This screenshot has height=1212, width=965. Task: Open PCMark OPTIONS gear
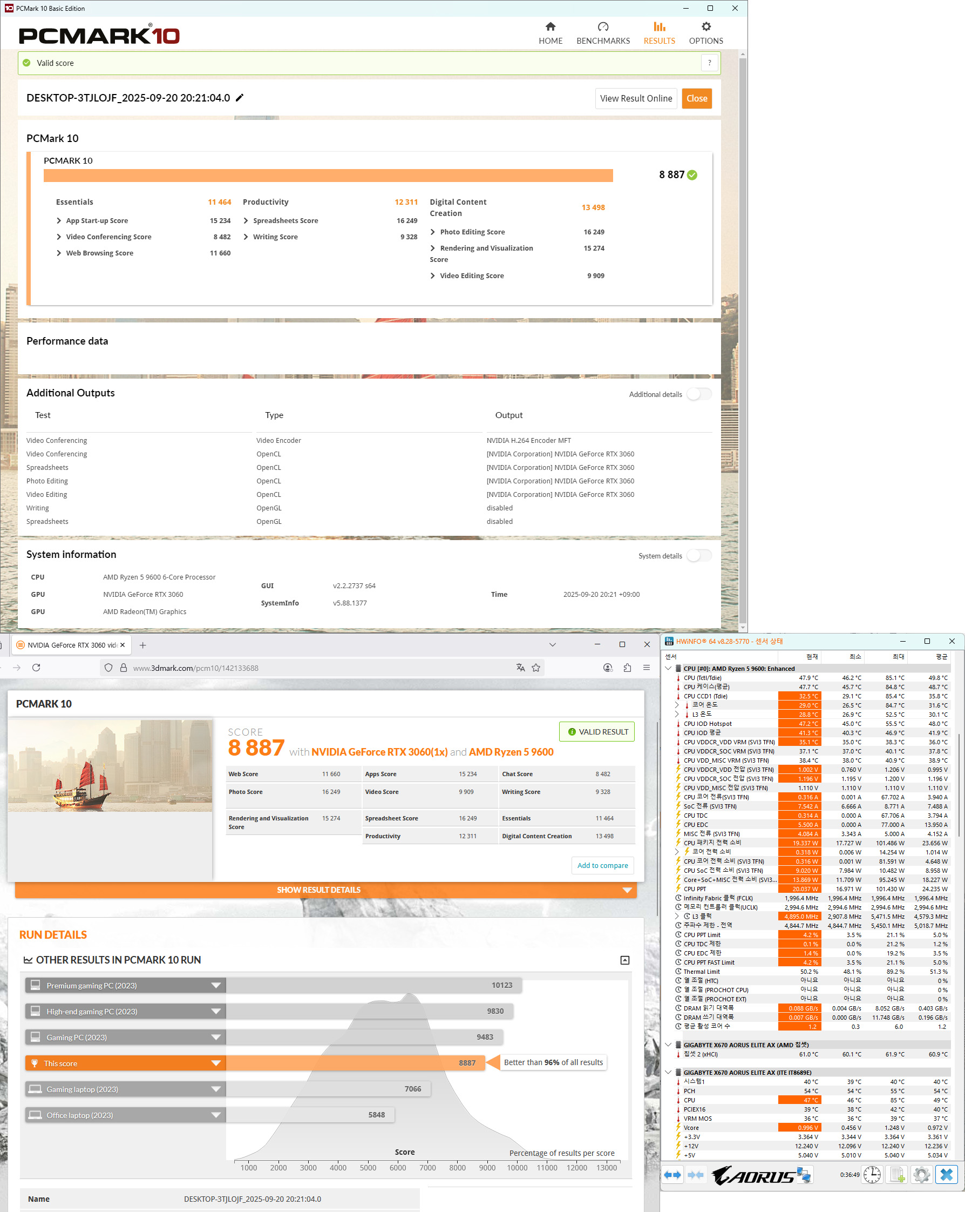click(x=705, y=33)
